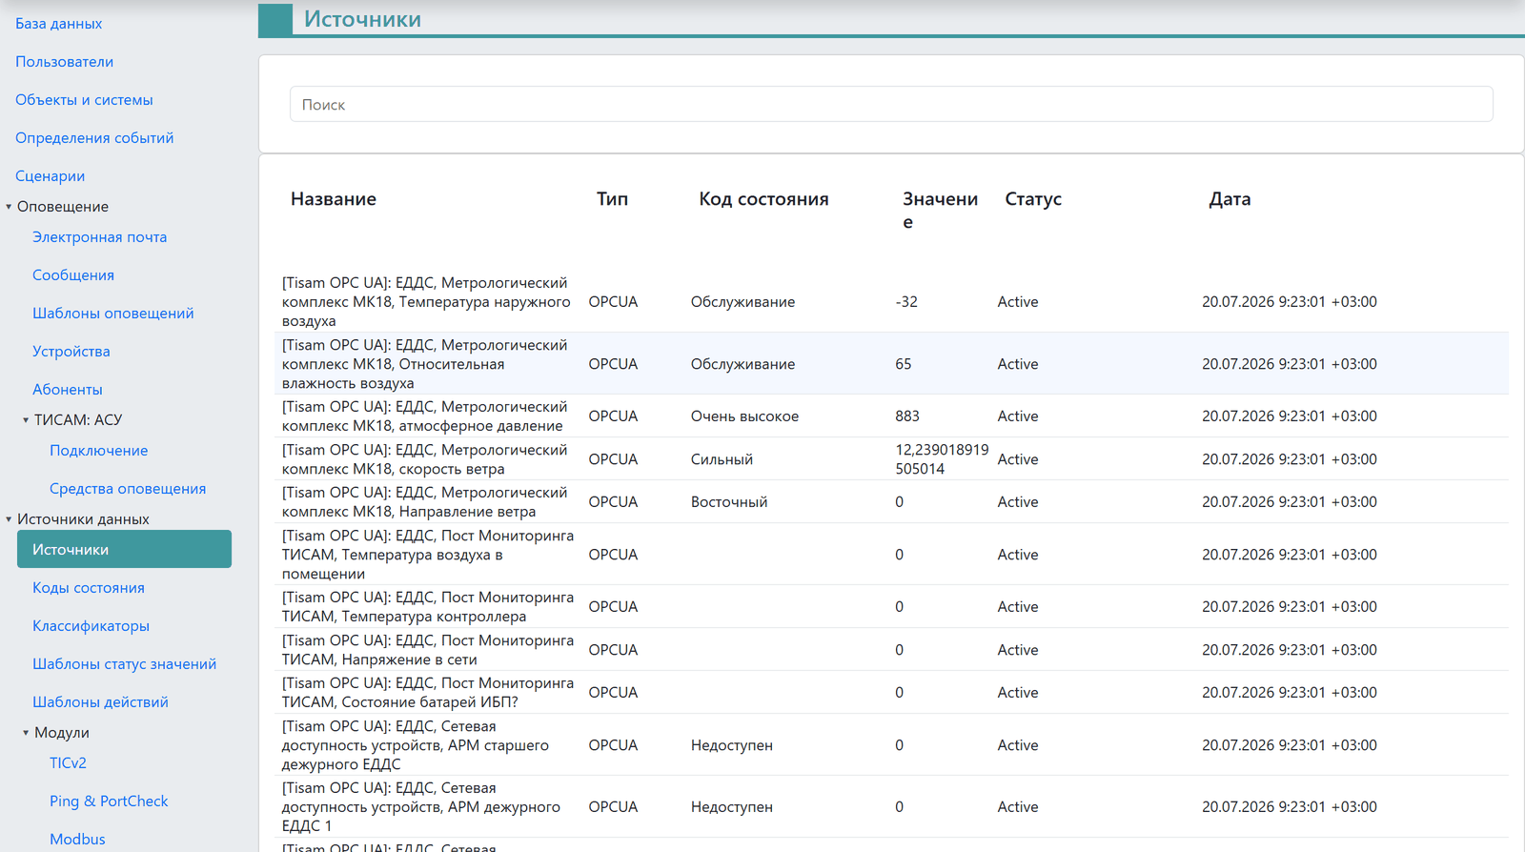
Task: Open Шаблоны оповещений
Action: (112, 313)
